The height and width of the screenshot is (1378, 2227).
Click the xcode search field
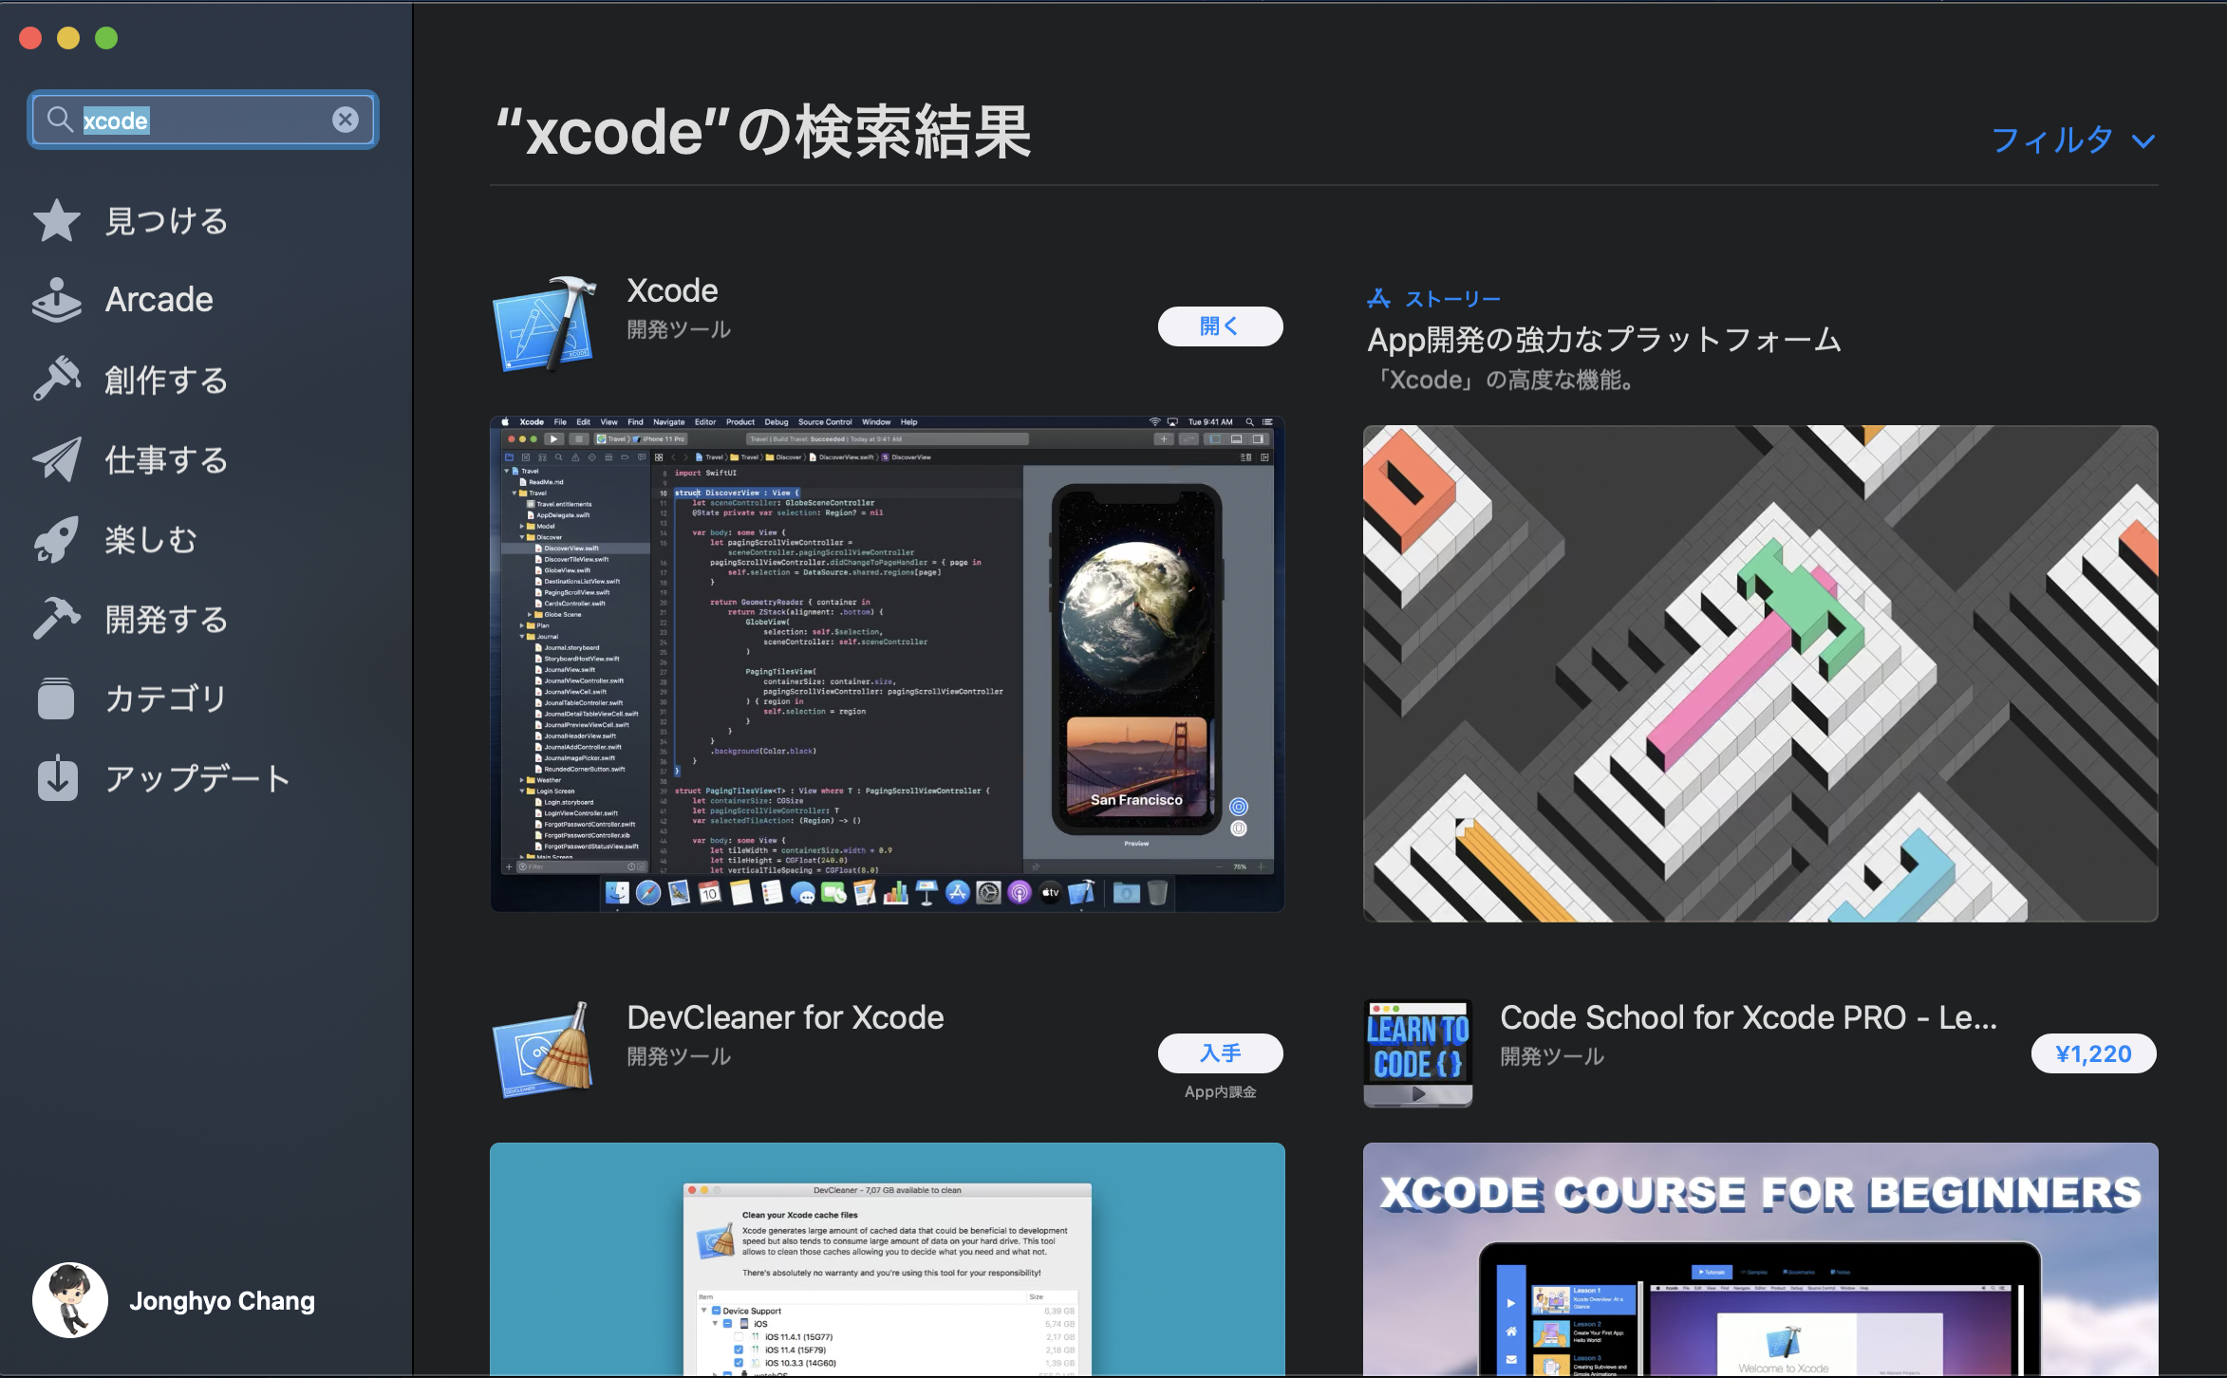click(x=203, y=120)
